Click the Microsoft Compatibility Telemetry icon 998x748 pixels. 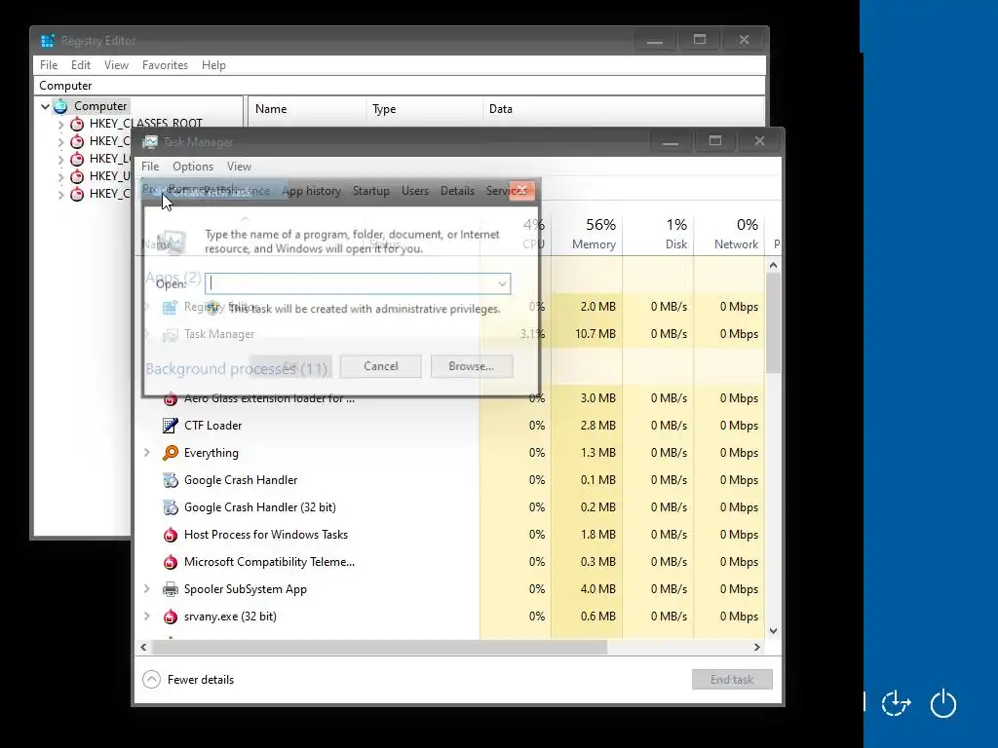point(170,562)
